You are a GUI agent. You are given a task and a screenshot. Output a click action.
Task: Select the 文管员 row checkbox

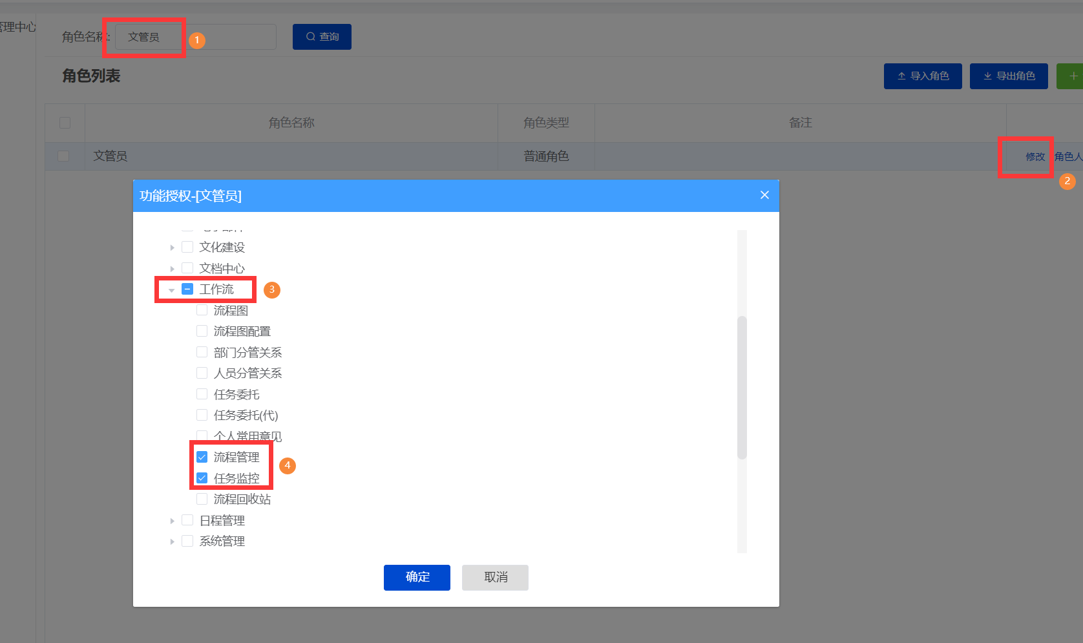63,156
